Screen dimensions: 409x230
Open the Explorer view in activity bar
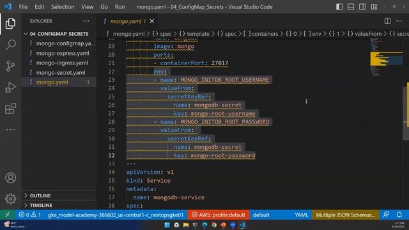click(10, 24)
